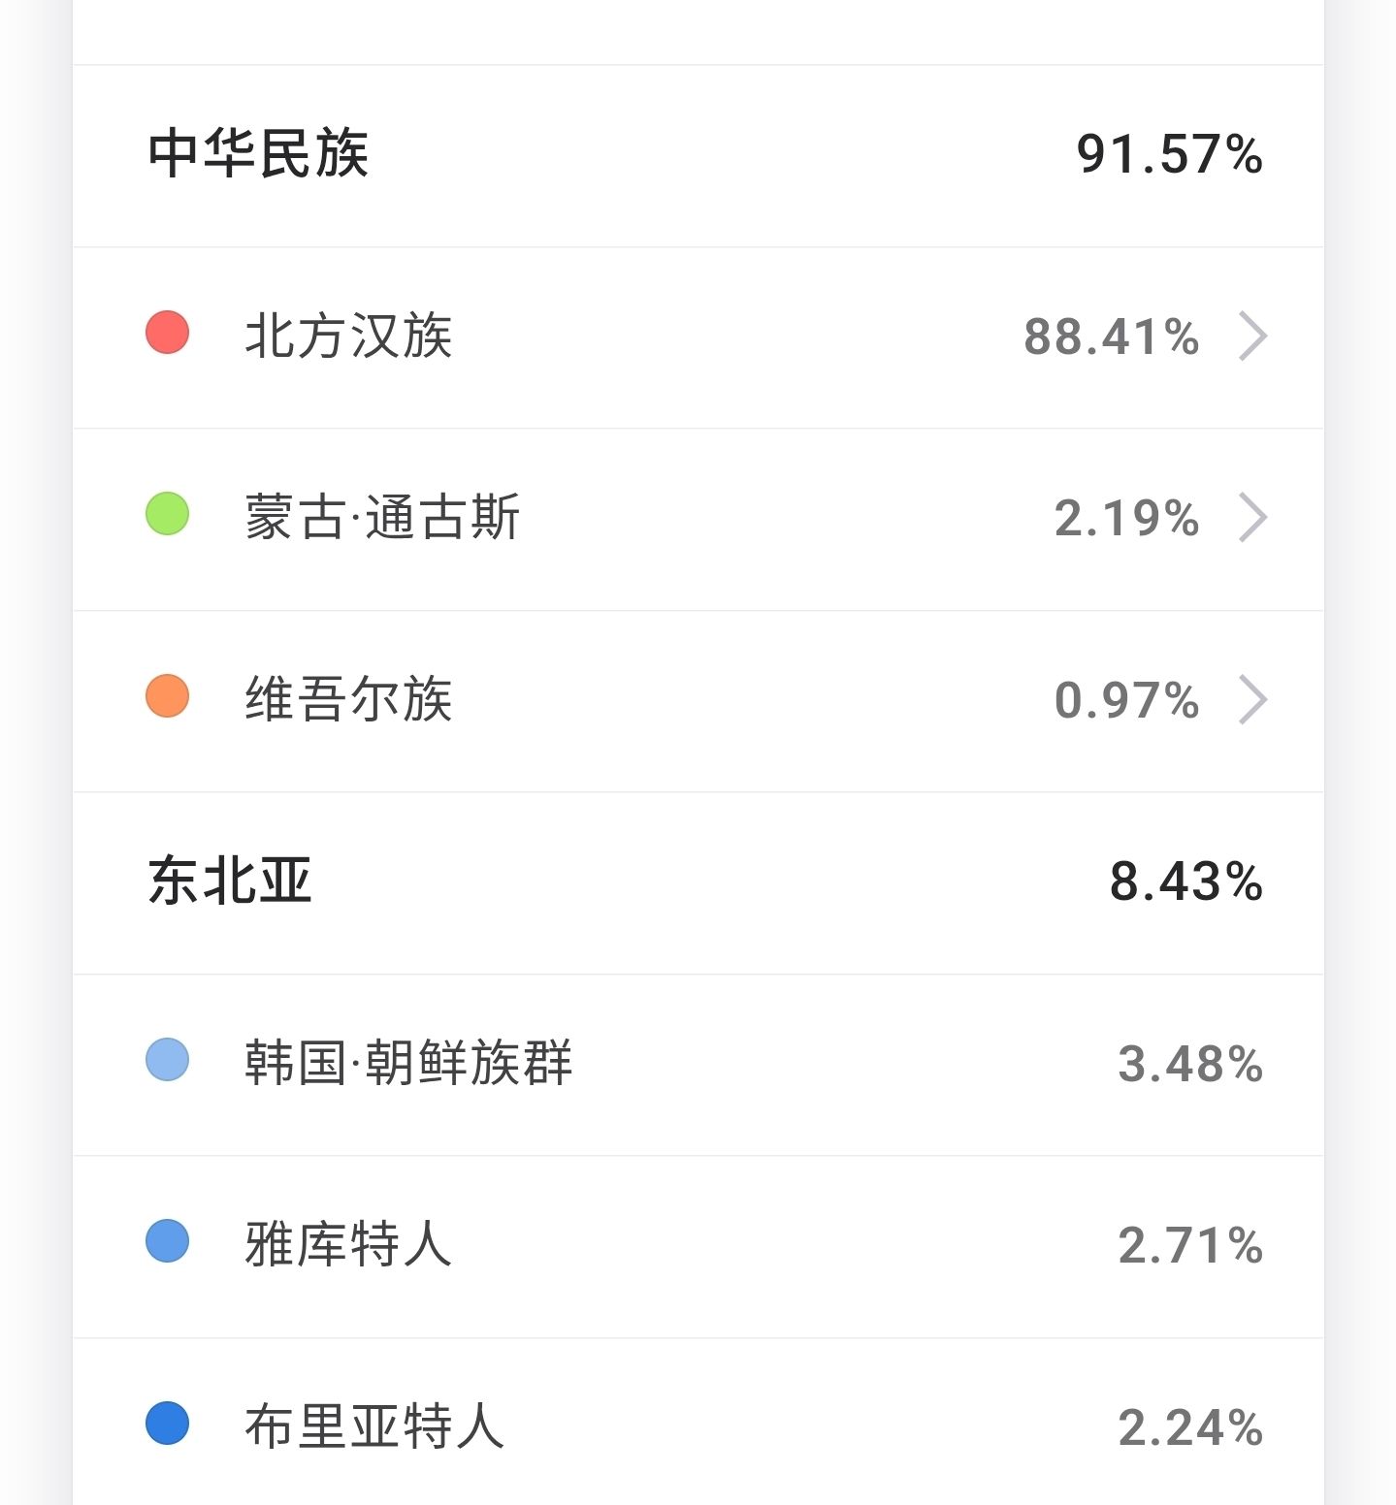Screen dimensions: 1396x1505
Task: Click the orange dot beside 维吾尔族
Action: 167,696
